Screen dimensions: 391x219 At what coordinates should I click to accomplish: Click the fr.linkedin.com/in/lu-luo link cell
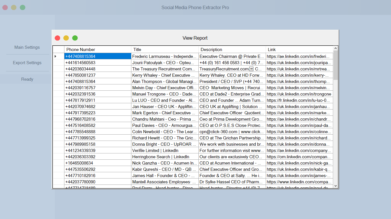pos(299,100)
